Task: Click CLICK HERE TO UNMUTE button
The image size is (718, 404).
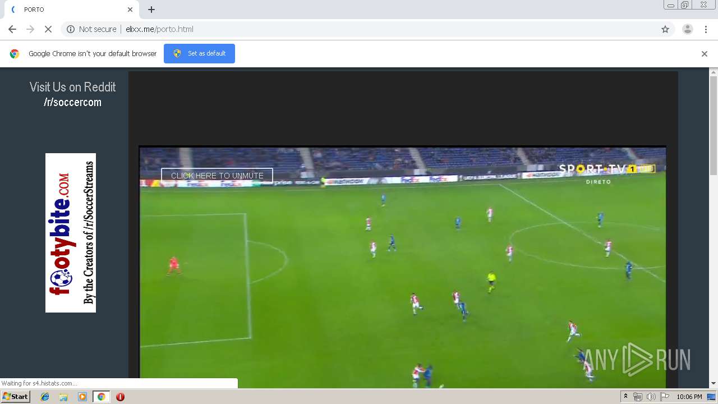Action: pos(217,176)
